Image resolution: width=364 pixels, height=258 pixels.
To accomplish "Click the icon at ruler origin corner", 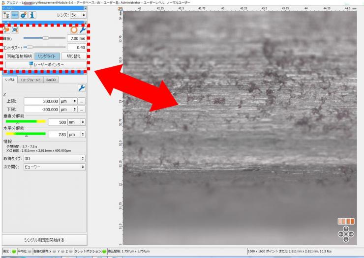I will tap(120, 9).
